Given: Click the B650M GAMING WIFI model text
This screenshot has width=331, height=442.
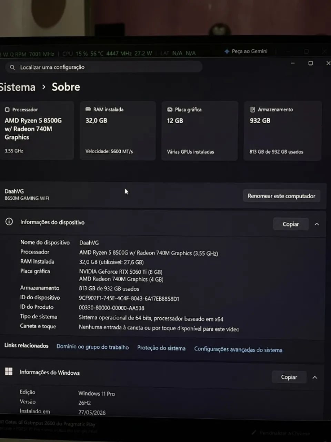Looking at the screenshot, I should coord(27,198).
